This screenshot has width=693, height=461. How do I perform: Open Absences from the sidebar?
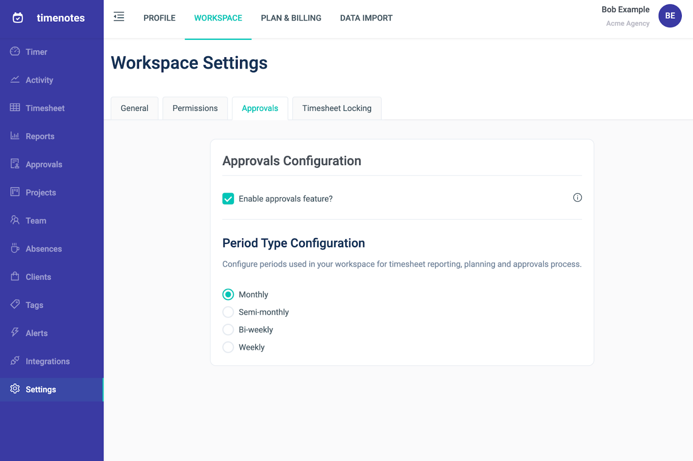point(52,249)
